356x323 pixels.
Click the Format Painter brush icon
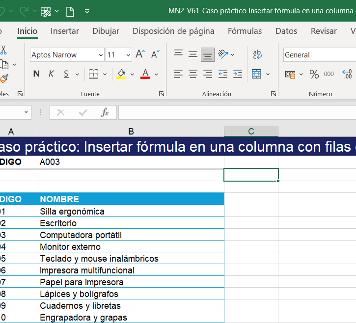point(4,79)
